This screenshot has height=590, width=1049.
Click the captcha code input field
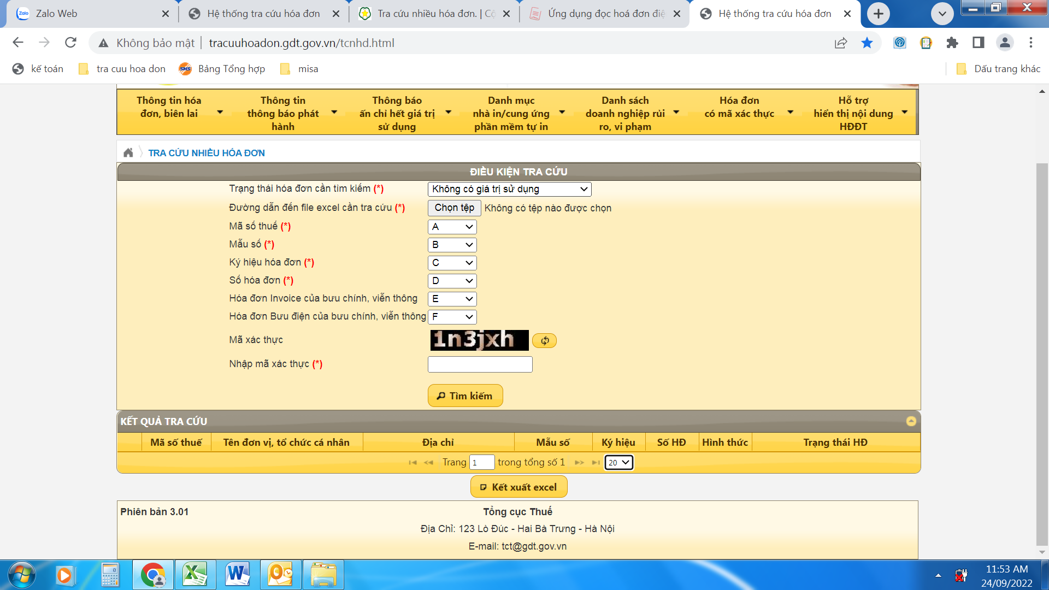click(x=480, y=364)
